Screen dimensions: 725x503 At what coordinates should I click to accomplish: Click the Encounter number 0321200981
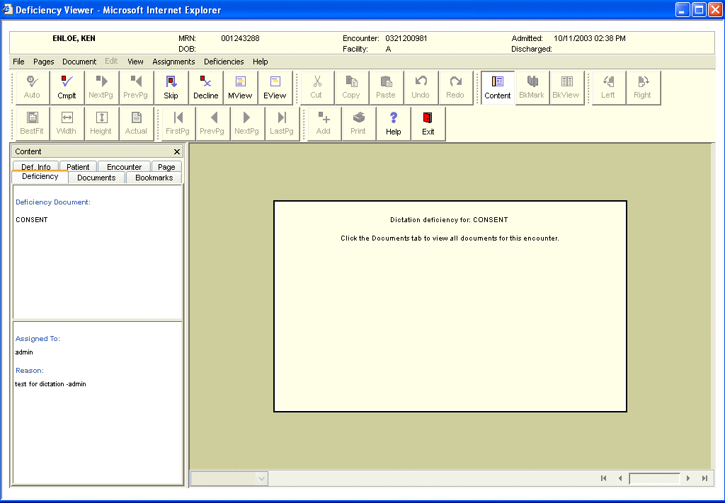point(406,38)
